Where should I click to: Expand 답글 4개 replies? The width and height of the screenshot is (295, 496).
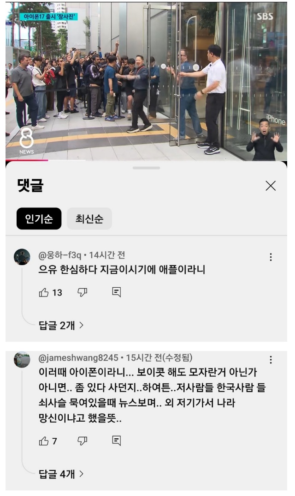pos(61,474)
